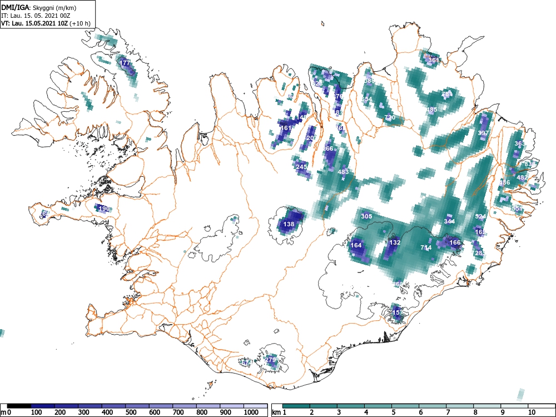Click the 157 value near the south coast
Viewport: 556px width, 417px height.
pyautogui.click(x=398, y=312)
